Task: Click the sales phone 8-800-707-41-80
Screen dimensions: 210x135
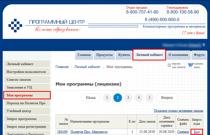Action: point(142,12)
